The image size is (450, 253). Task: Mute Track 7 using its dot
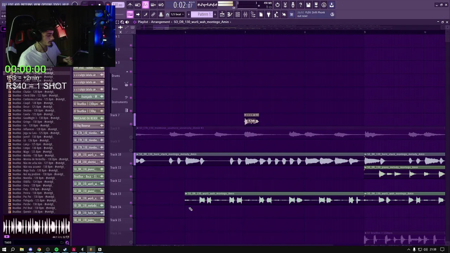131,124
